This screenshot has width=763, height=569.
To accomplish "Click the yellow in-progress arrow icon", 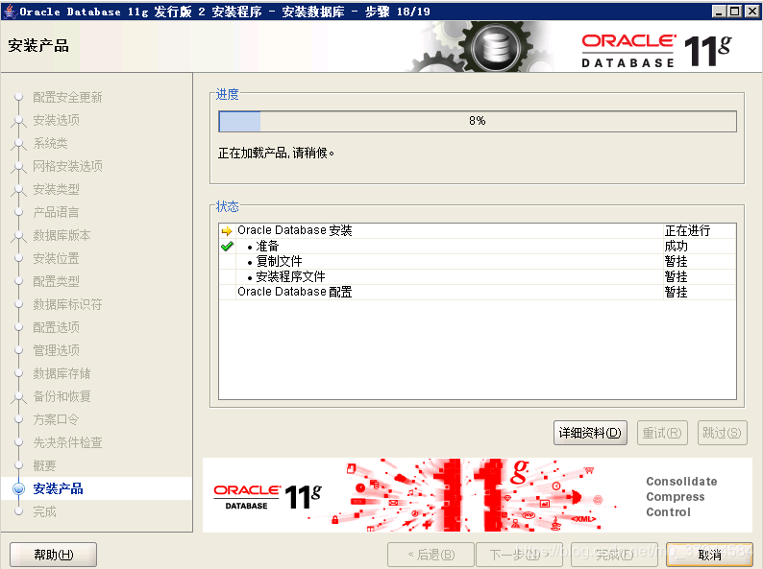I will (x=227, y=231).
